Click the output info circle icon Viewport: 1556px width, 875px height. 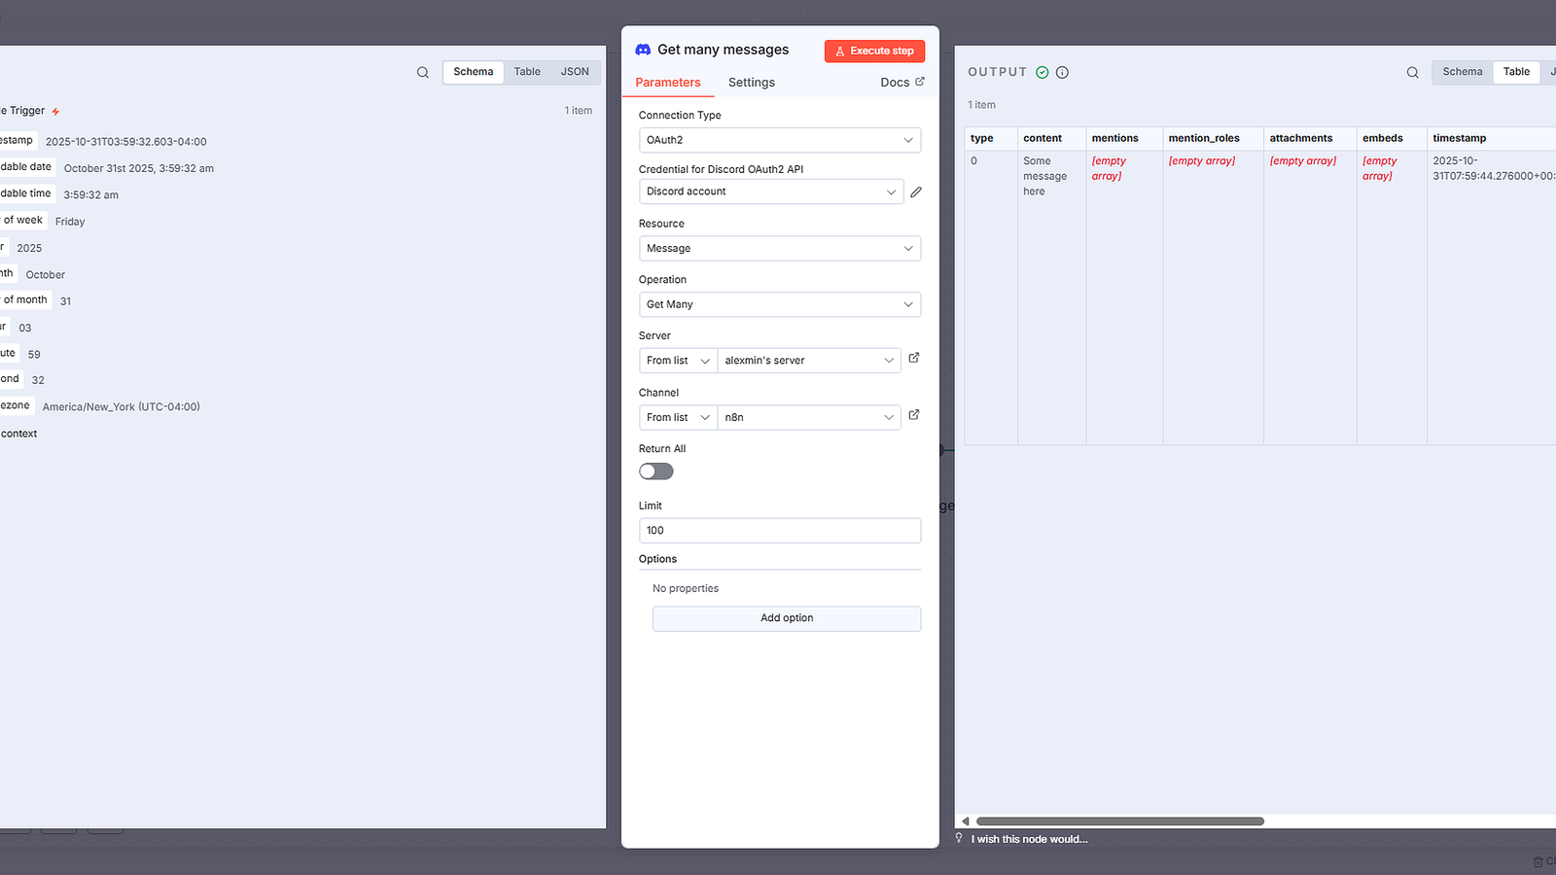pos(1062,72)
